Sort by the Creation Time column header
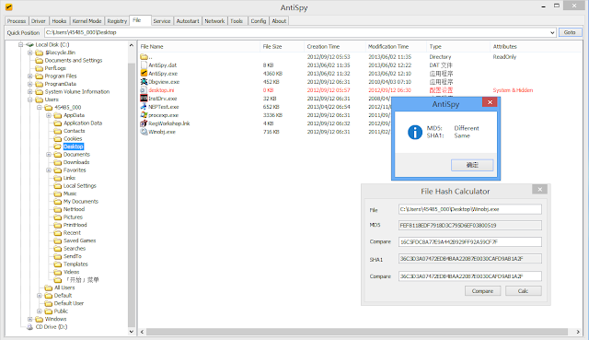The width and height of the screenshot is (589, 340). click(334, 47)
